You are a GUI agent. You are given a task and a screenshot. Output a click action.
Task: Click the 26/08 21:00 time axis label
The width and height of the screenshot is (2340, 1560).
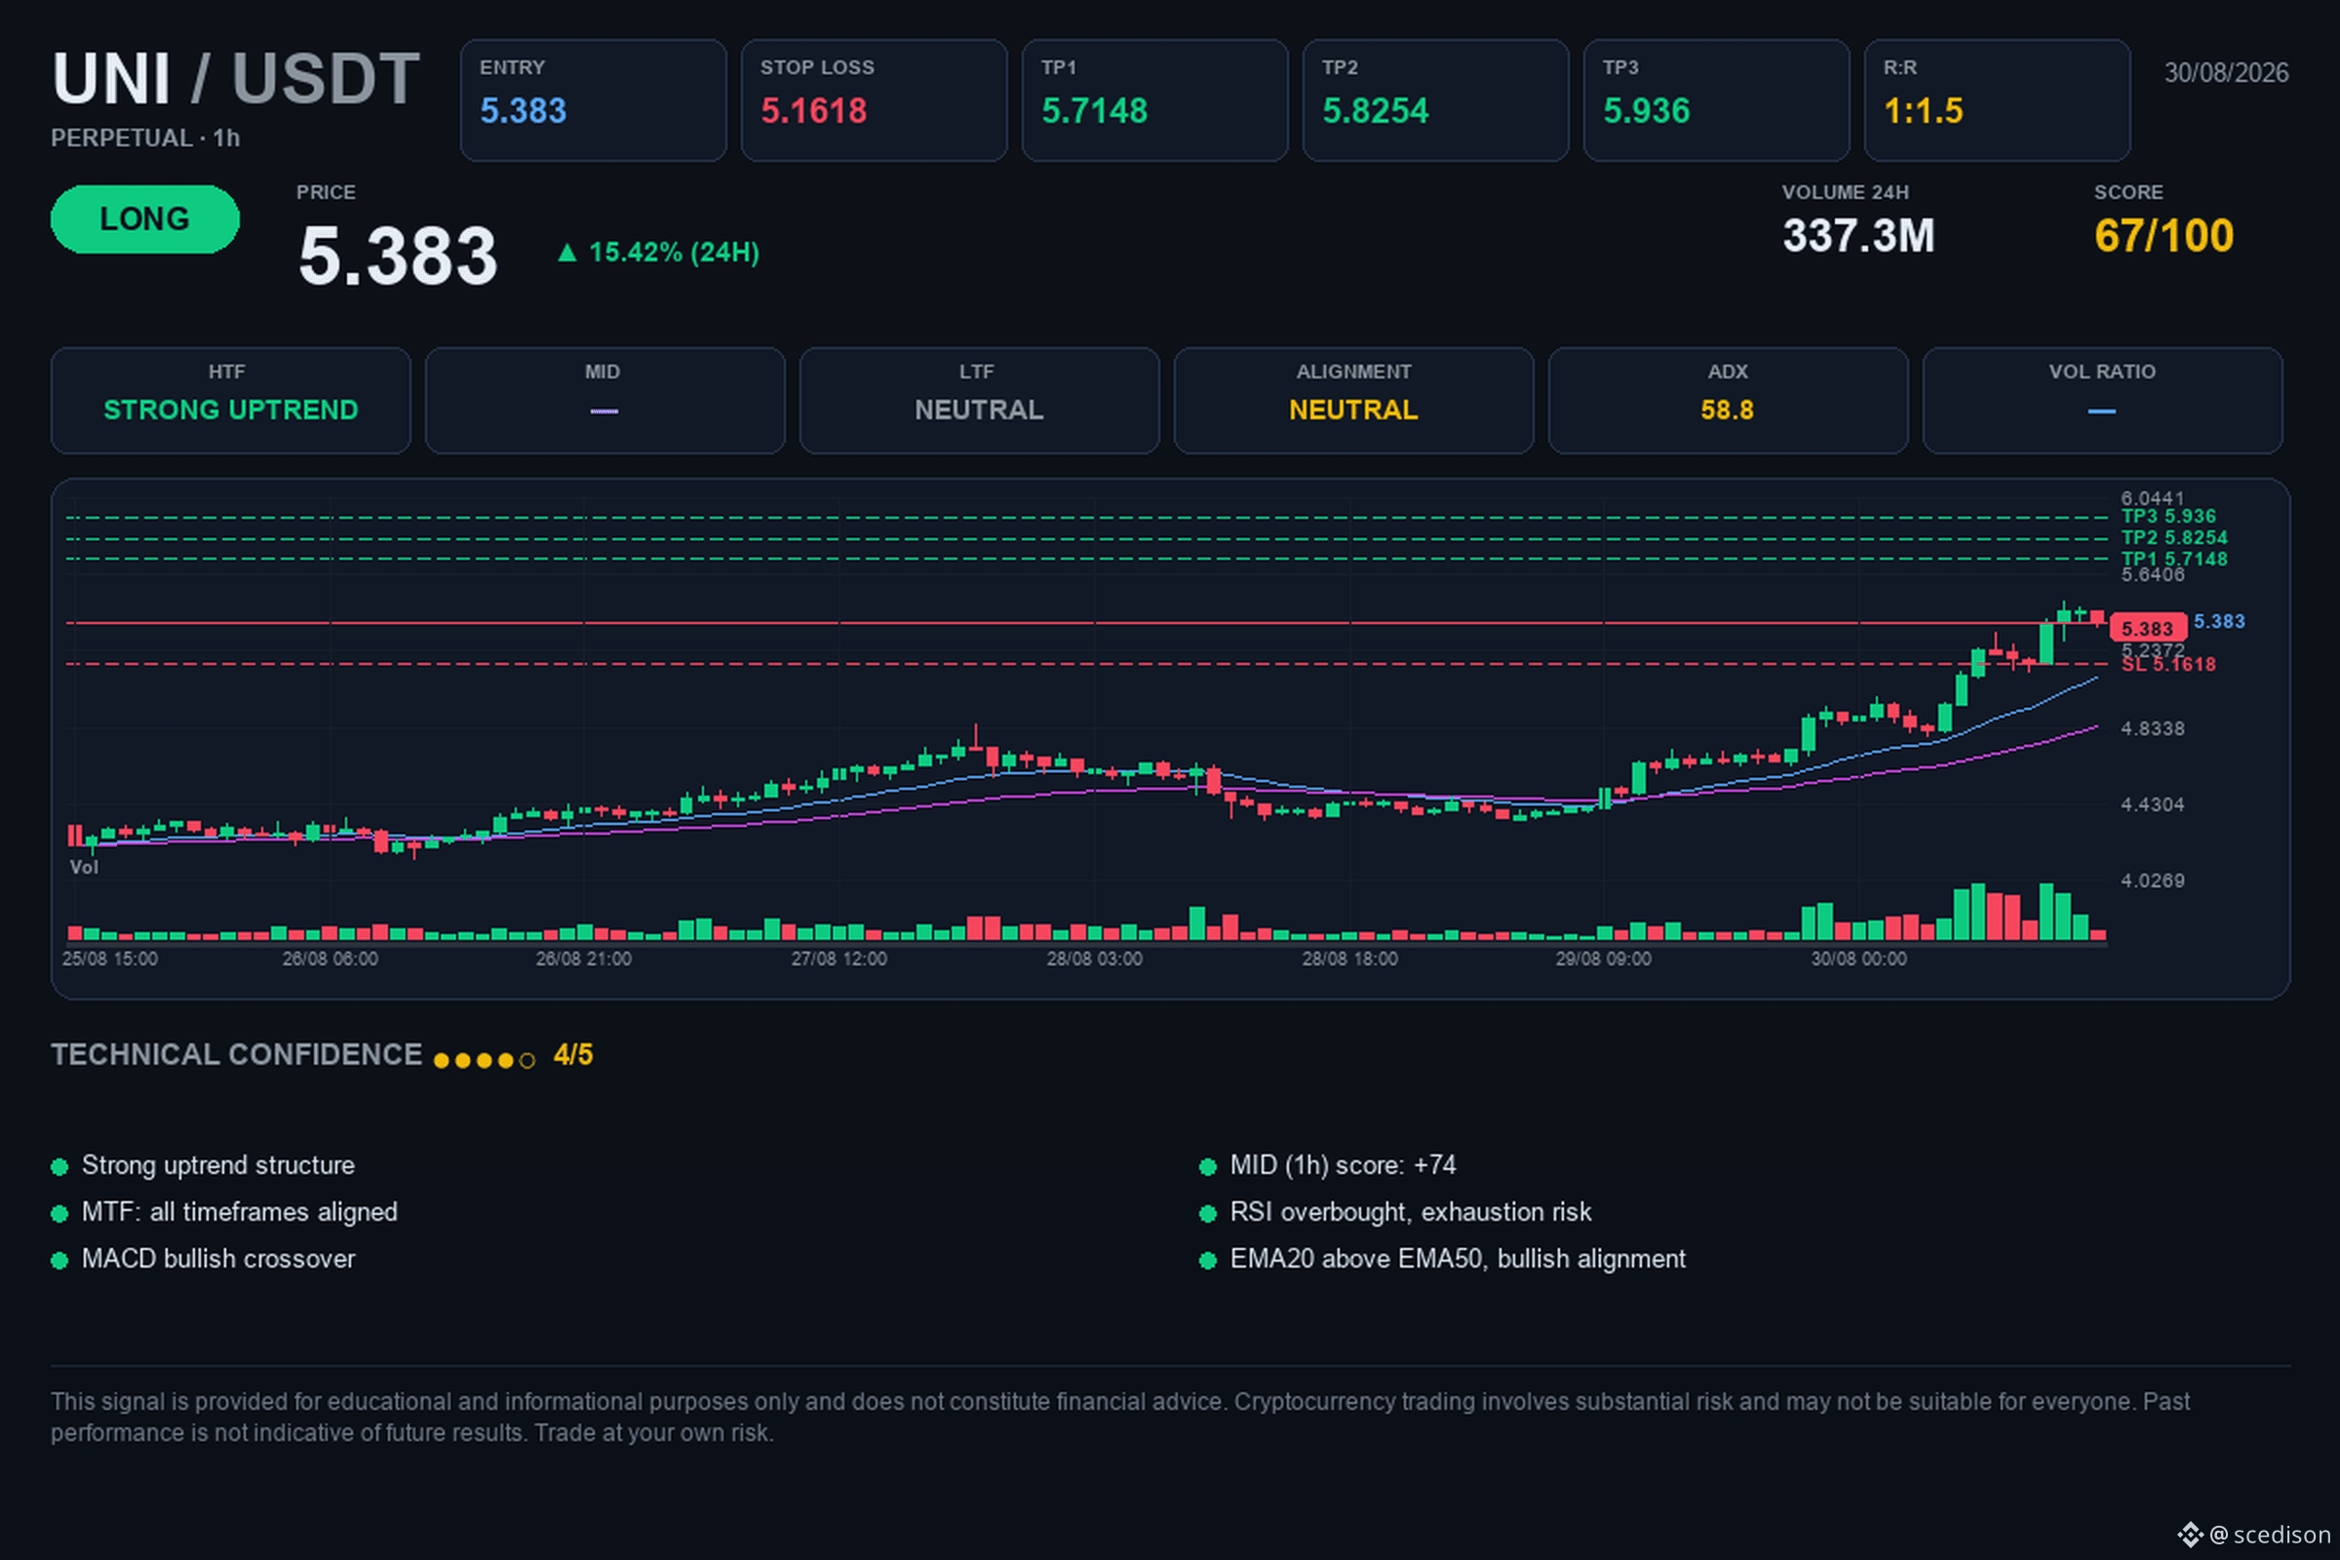(x=584, y=959)
